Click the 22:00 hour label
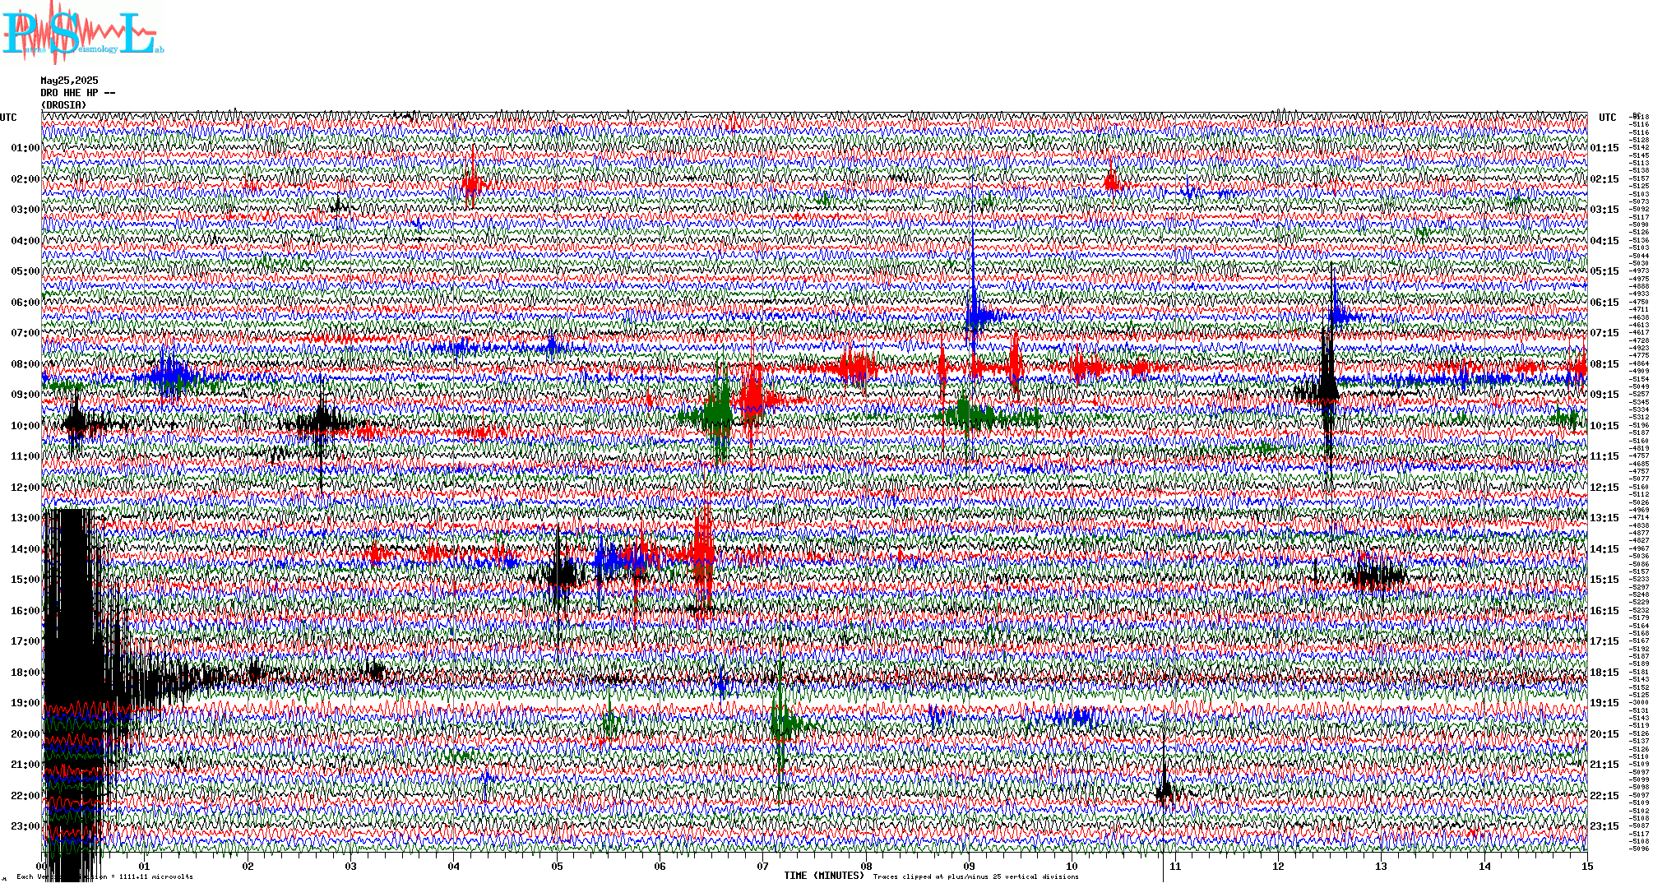 (x=25, y=796)
